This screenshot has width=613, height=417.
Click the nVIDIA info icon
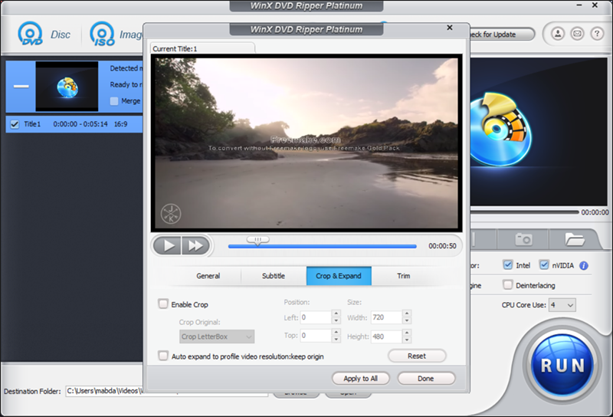pyautogui.click(x=584, y=266)
